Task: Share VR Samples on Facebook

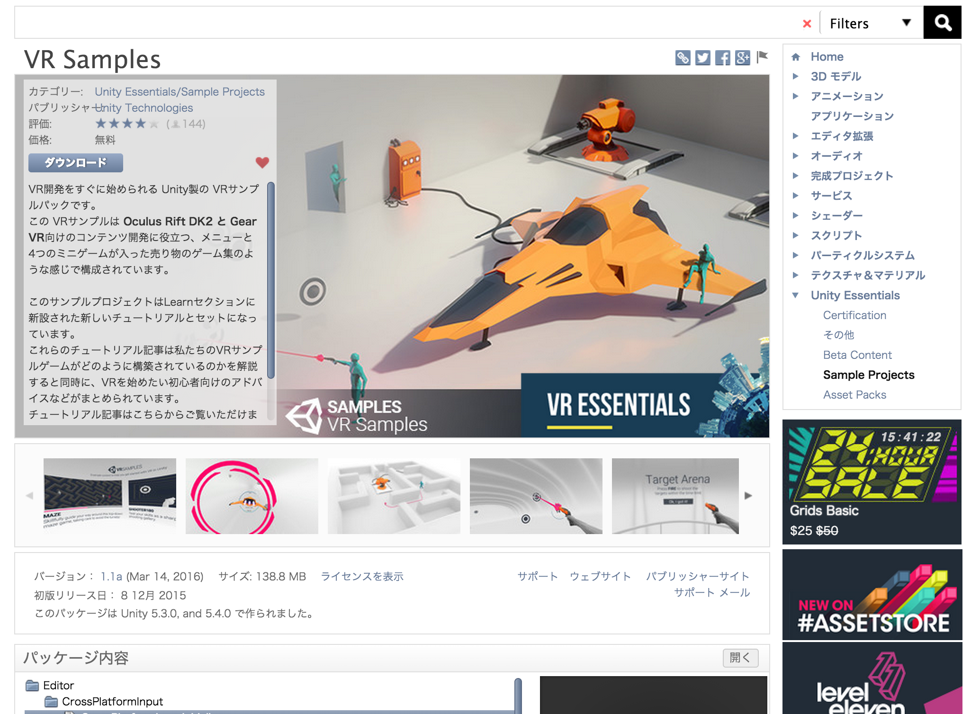Action: (722, 58)
